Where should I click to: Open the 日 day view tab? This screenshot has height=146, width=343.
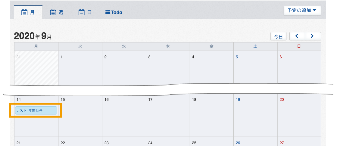[x=85, y=12]
